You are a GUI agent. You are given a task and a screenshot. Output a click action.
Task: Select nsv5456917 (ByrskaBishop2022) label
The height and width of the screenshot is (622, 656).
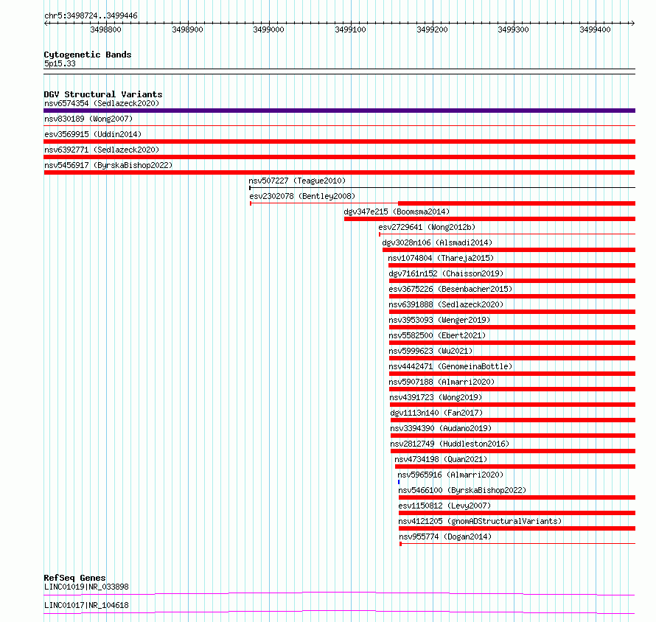[x=108, y=165]
